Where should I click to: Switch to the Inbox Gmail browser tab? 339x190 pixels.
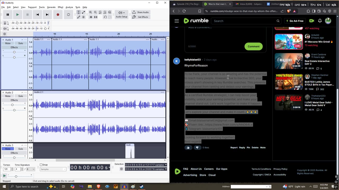pyautogui.click(x=249, y=4)
